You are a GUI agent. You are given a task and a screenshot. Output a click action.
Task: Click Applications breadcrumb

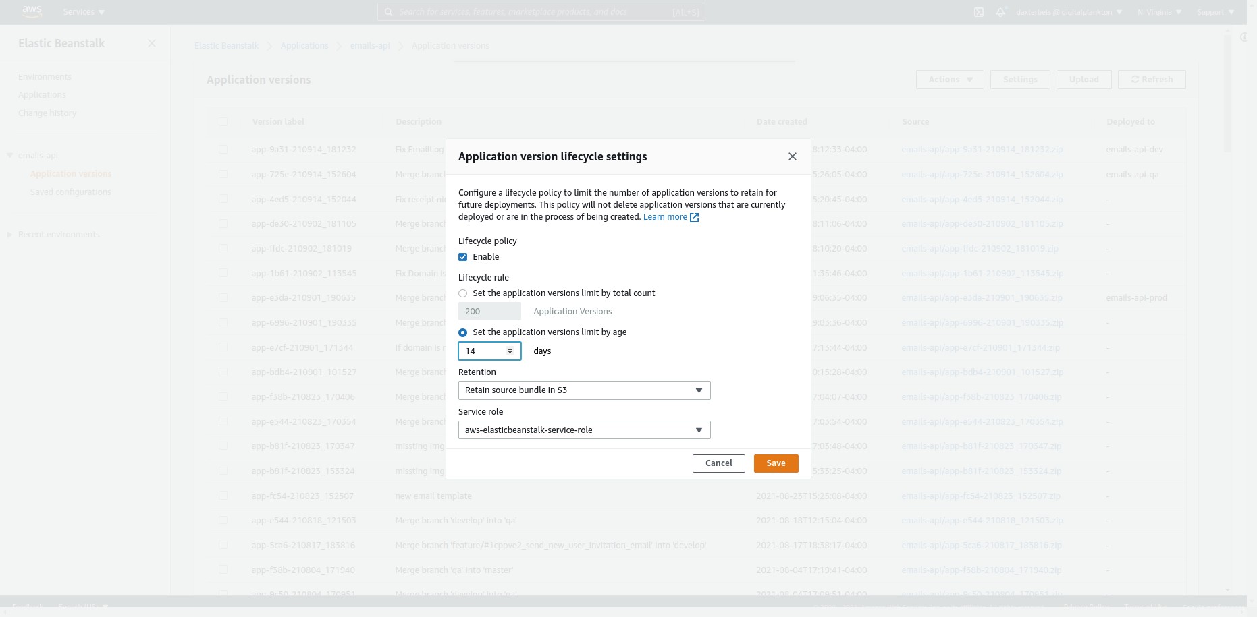click(x=304, y=46)
